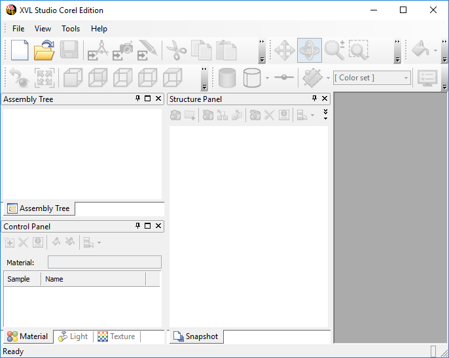Click the Name column header
449x358 pixels.
[93, 279]
